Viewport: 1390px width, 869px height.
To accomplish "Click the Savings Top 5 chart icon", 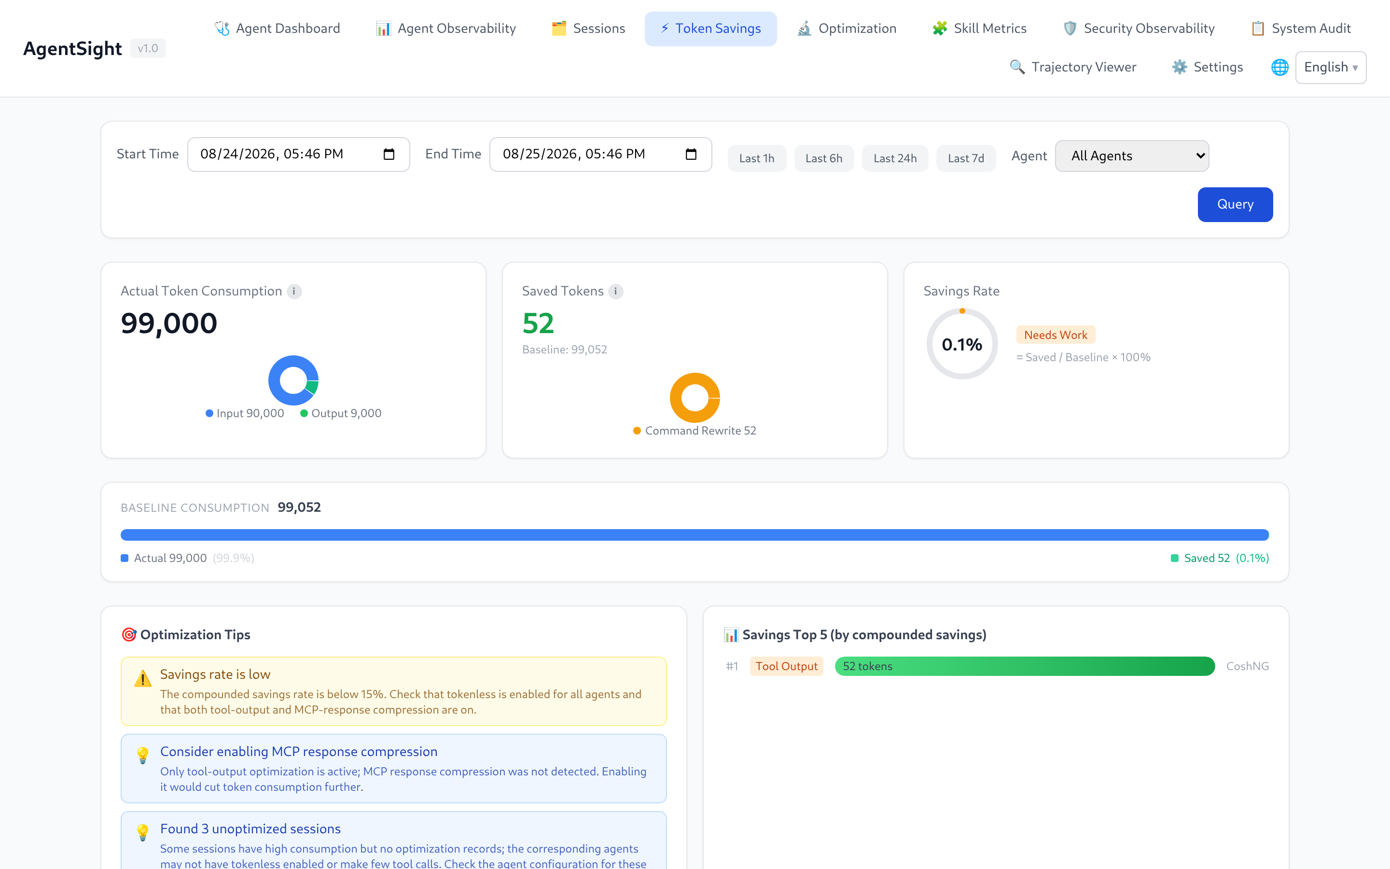I will tap(731, 634).
